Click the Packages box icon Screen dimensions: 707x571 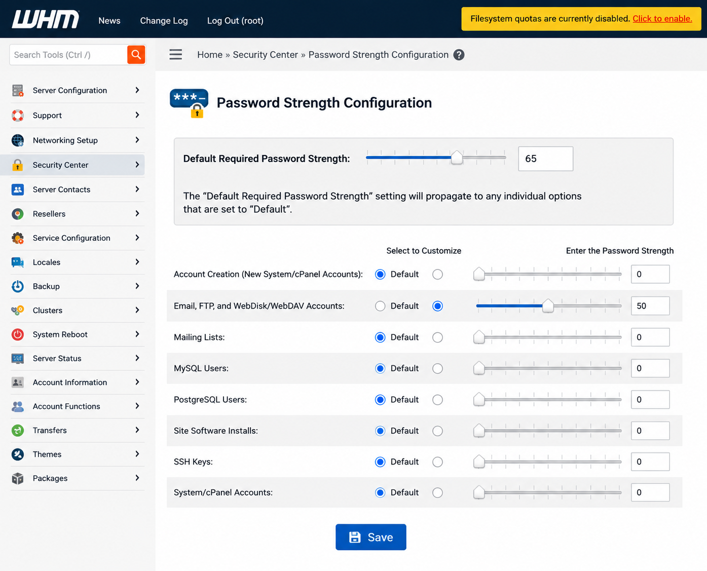(x=18, y=478)
